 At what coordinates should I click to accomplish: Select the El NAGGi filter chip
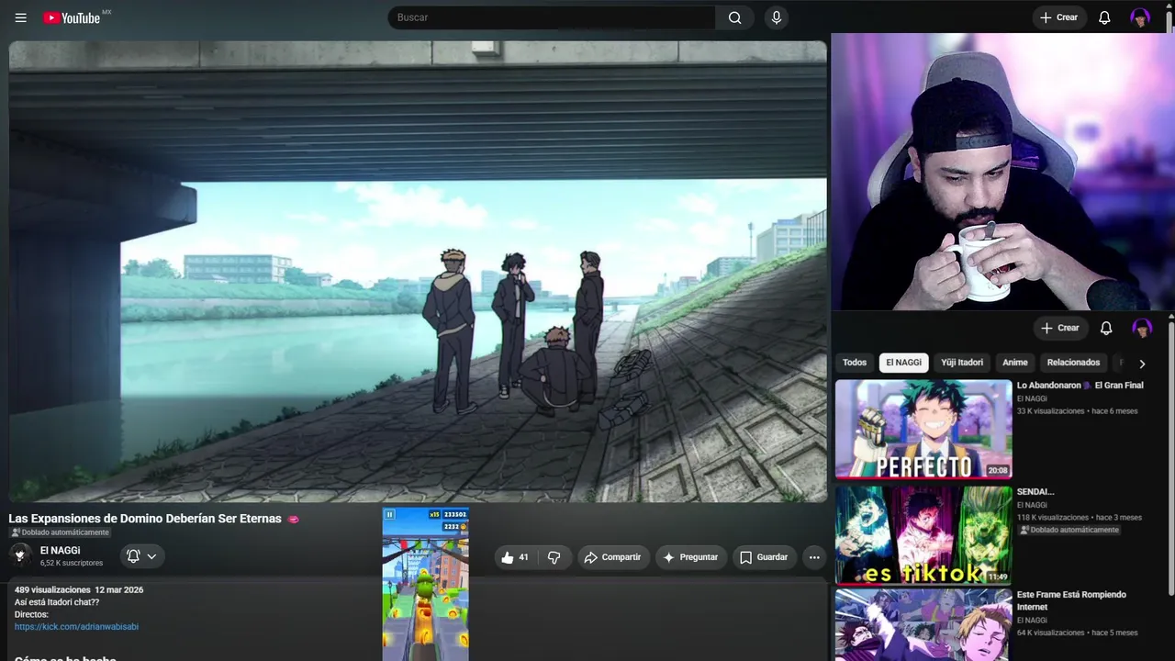[x=904, y=363]
